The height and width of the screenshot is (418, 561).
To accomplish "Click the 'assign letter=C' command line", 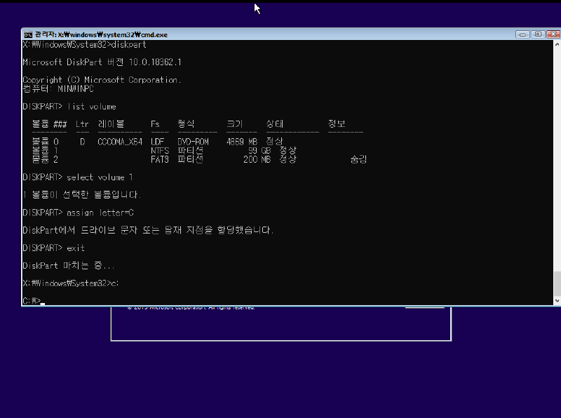I will tap(100, 212).
